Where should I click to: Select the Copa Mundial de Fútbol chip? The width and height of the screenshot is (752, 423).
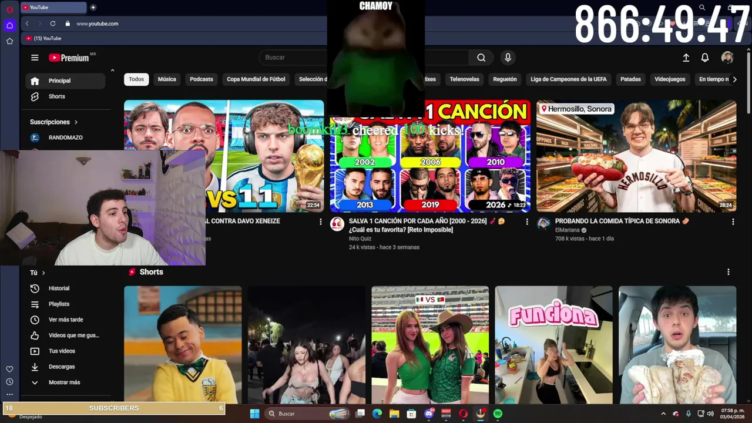pyautogui.click(x=256, y=79)
